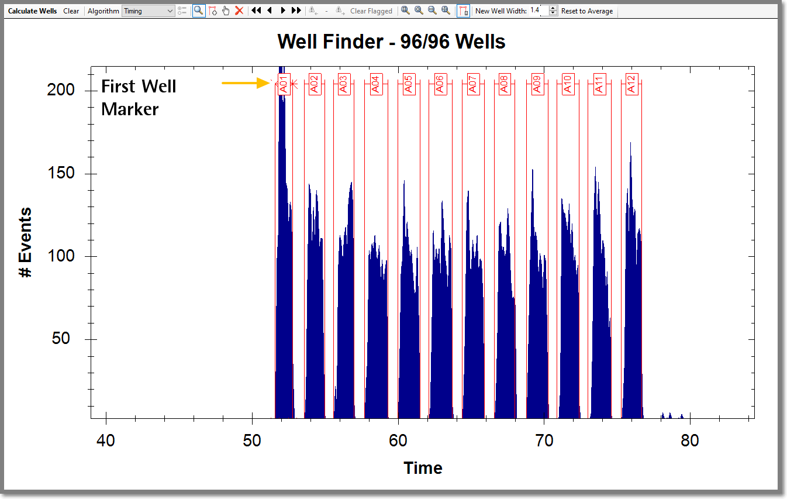This screenshot has height=499, width=787.
Task: Click the New Well Width value field
Action: pos(535,10)
